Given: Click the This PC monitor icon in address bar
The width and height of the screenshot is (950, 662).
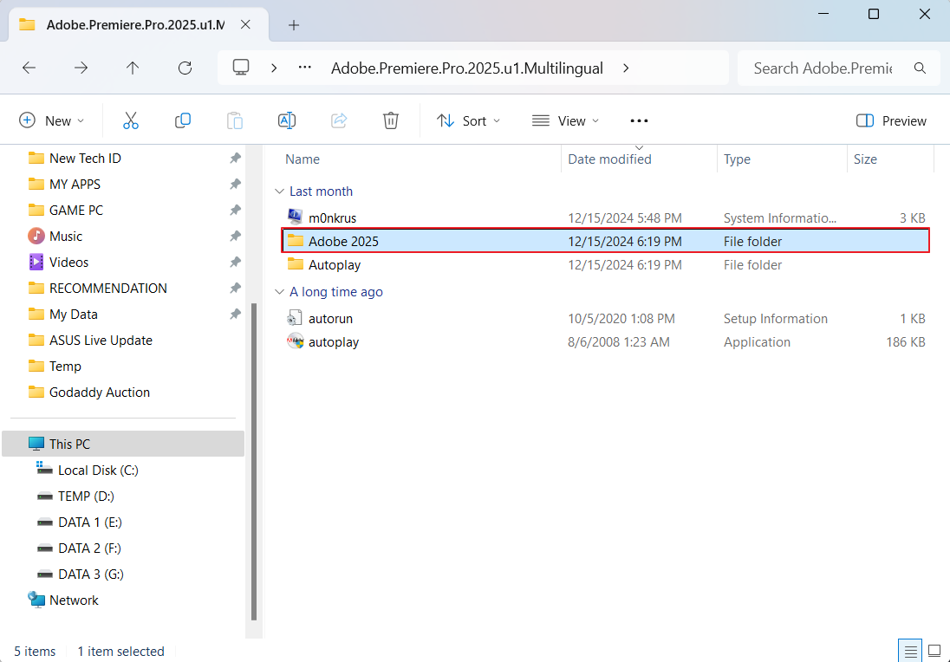Looking at the screenshot, I should pos(241,68).
